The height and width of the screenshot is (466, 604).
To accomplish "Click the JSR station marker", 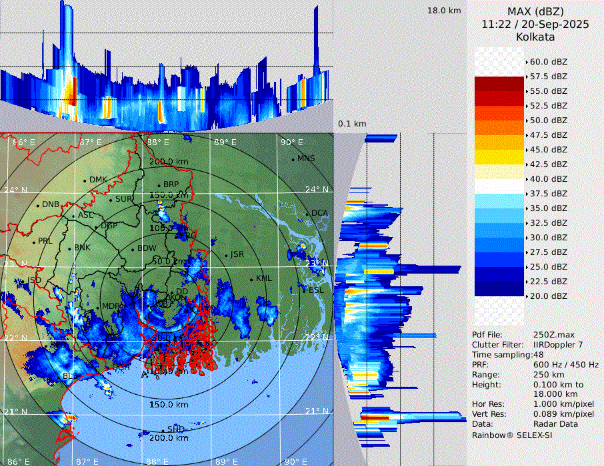I will tap(227, 256).
